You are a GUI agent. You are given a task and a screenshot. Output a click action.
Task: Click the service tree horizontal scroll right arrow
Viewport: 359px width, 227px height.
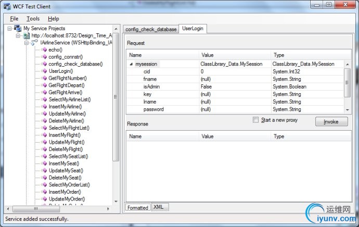(x=108, y=209)
